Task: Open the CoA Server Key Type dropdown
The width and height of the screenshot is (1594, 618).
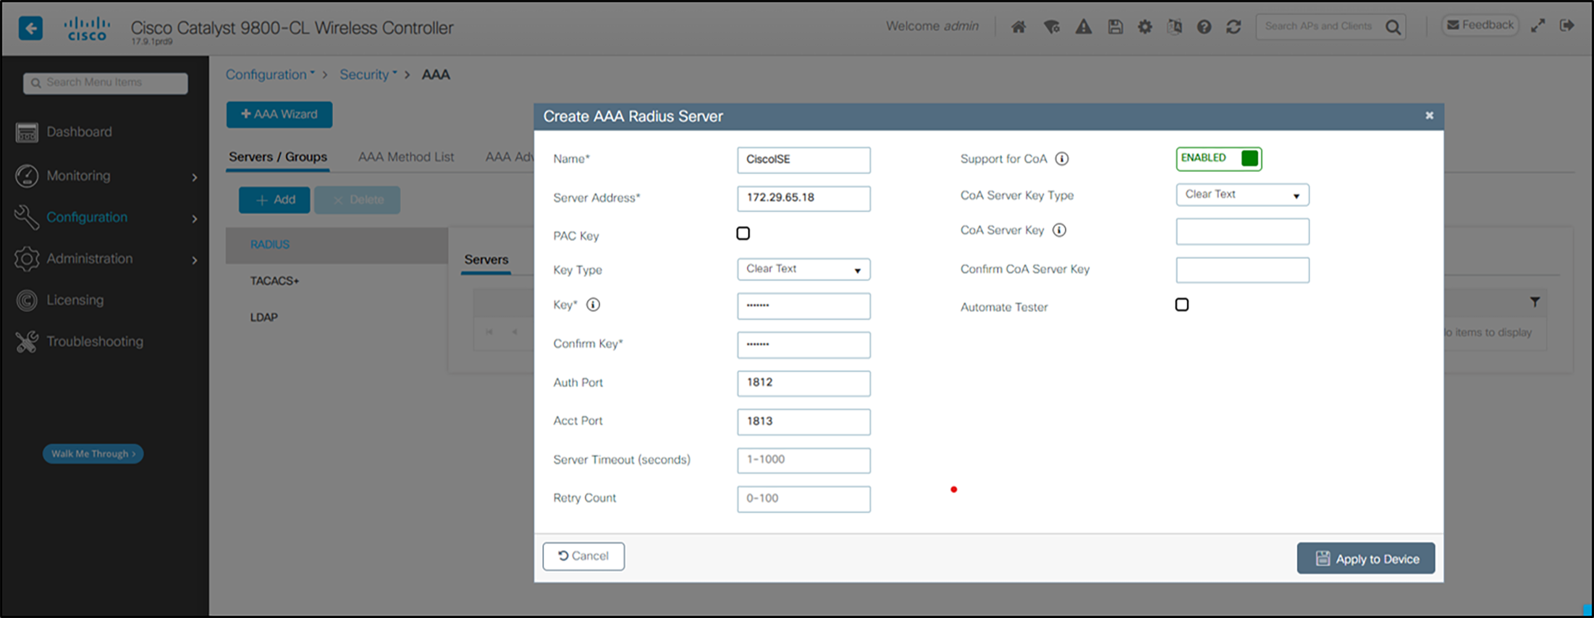Action: 1241,195
